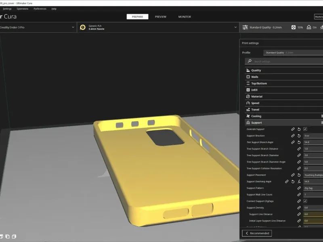Click the link icon for Support Pattern
Image resolution: width=323 pixels, height=242 pixels.
[299, 188]
